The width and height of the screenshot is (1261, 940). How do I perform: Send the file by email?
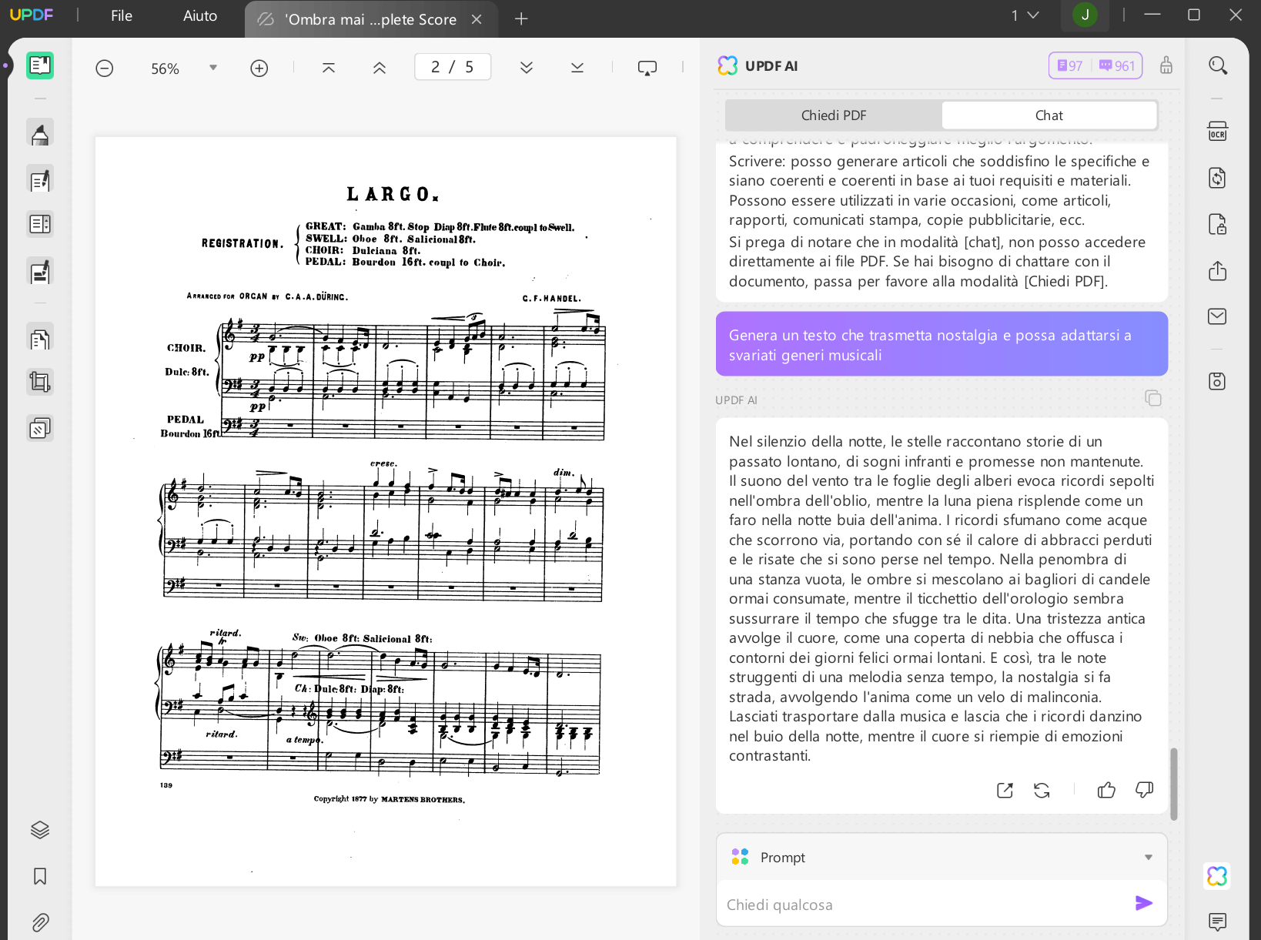pos(1218,316)
